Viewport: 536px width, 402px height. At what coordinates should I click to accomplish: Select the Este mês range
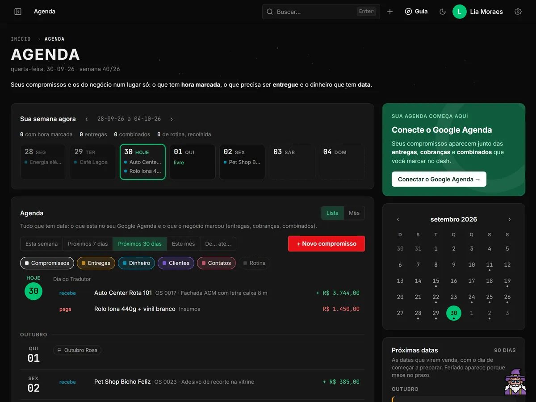click(x=184, y=244)
